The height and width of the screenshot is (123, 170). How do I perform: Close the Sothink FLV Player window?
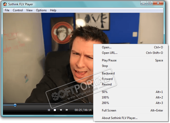pyautogui.click(x=158, y=3)
